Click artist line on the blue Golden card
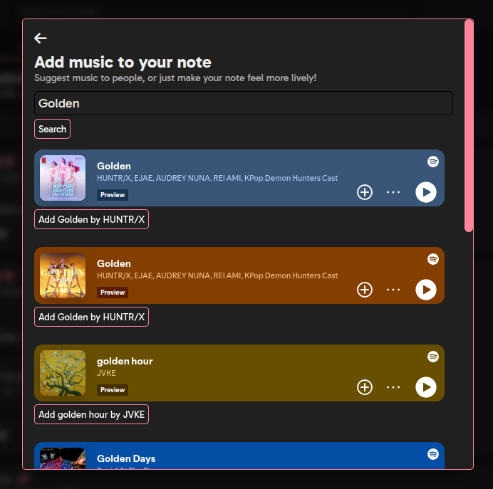This screenshot has width=493, height=489. click(x=217, y=178)
